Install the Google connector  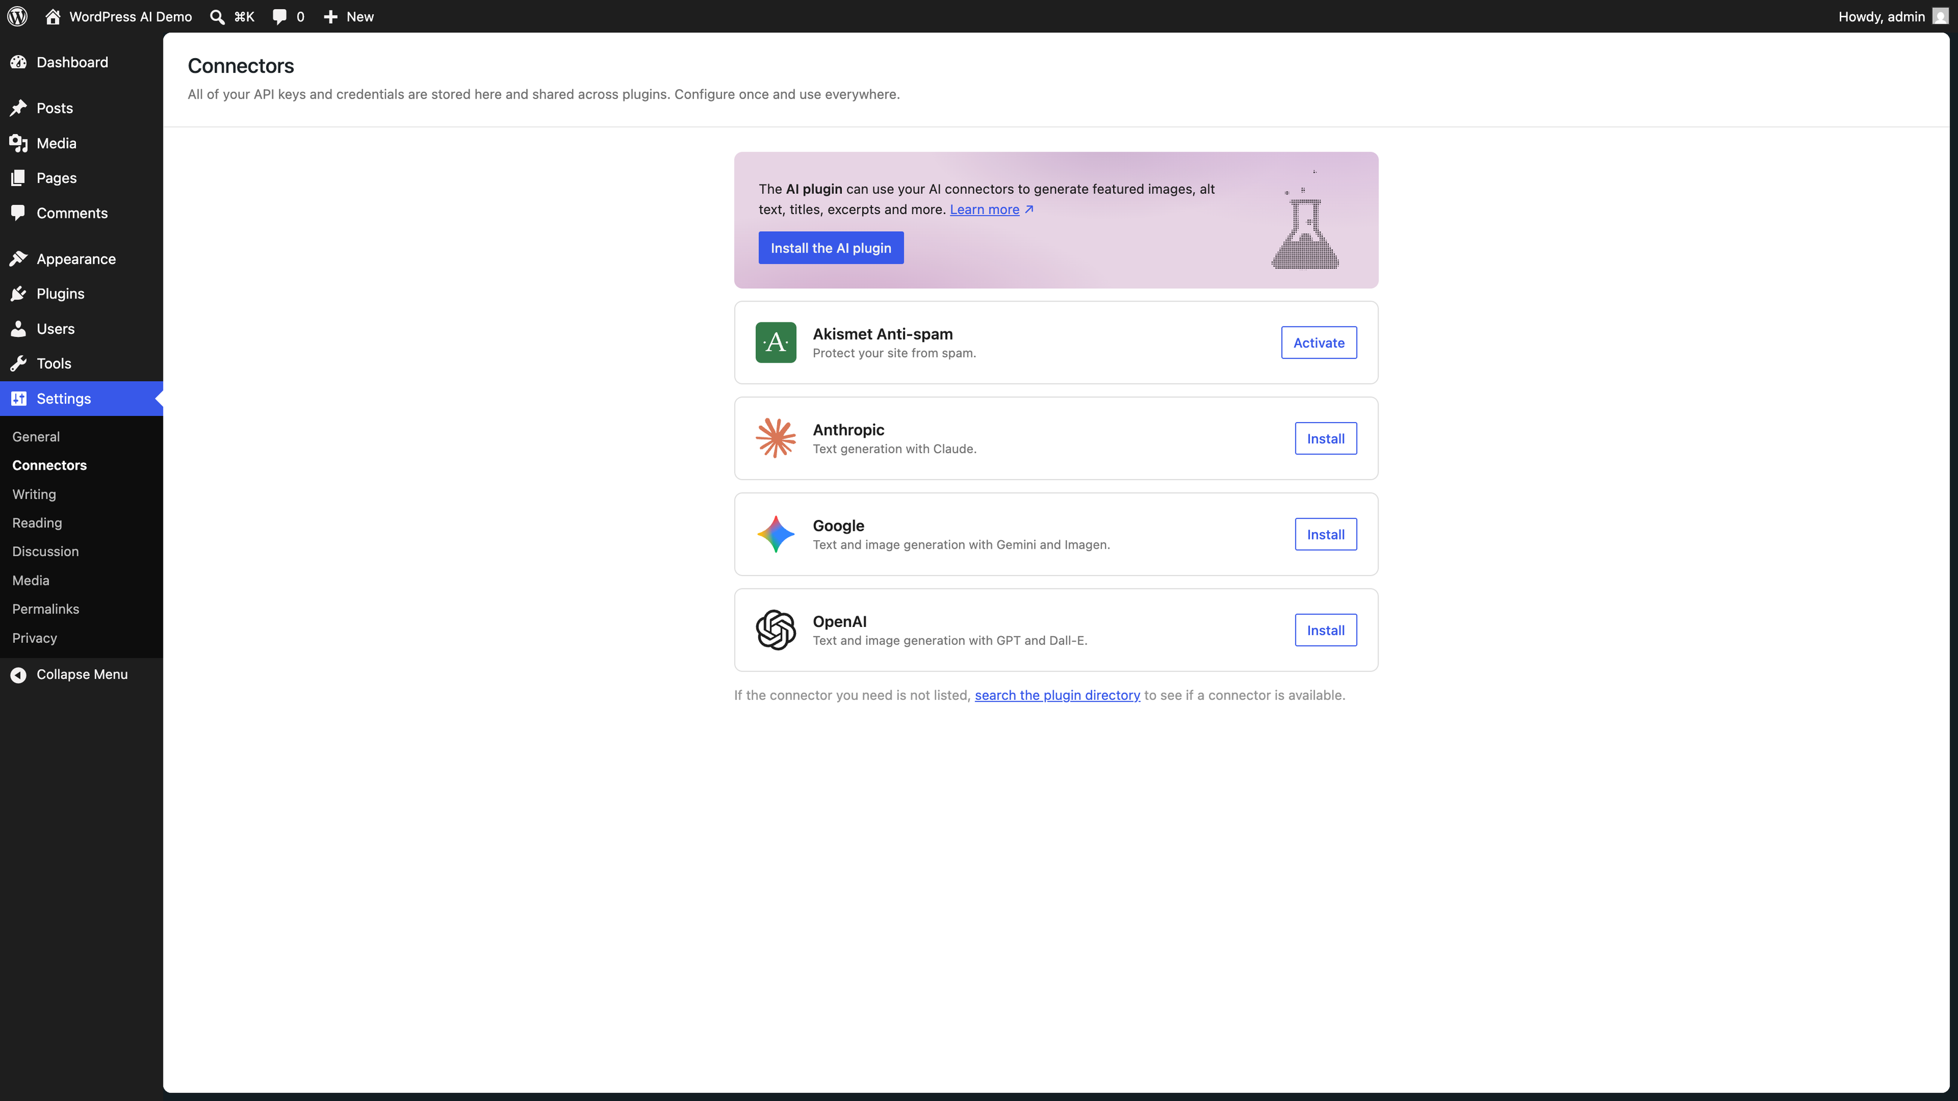pyautogui.click(x=1325, y=534)
